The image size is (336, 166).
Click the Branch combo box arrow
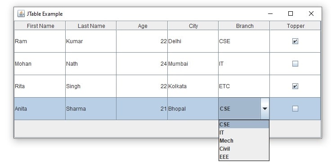[x=265, y=108]
